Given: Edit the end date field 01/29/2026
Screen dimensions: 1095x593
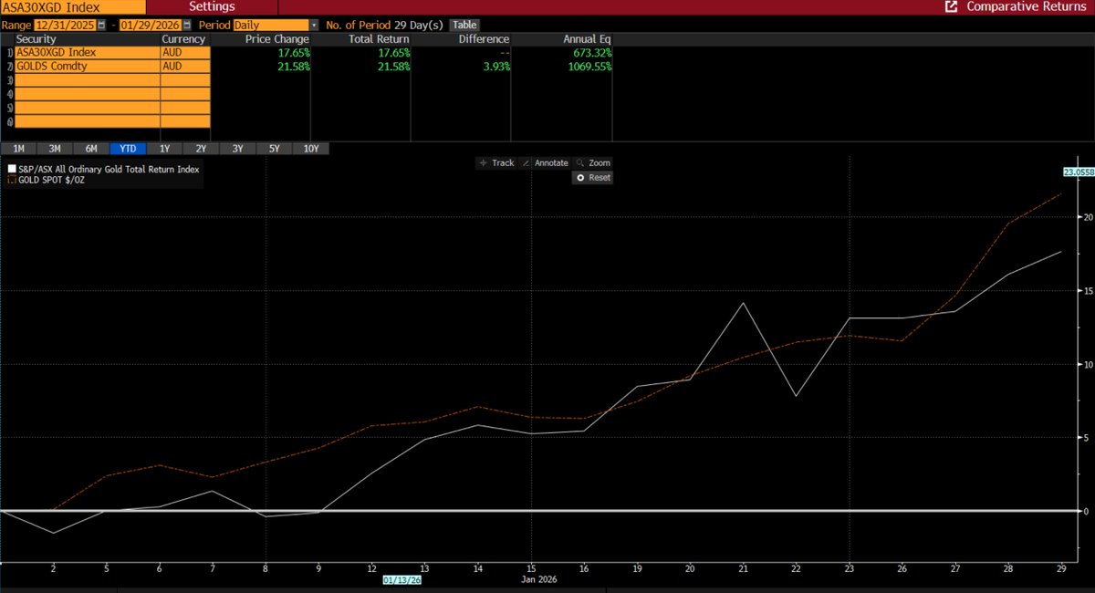Looking at the screenshot, I should tap(151, 25).
